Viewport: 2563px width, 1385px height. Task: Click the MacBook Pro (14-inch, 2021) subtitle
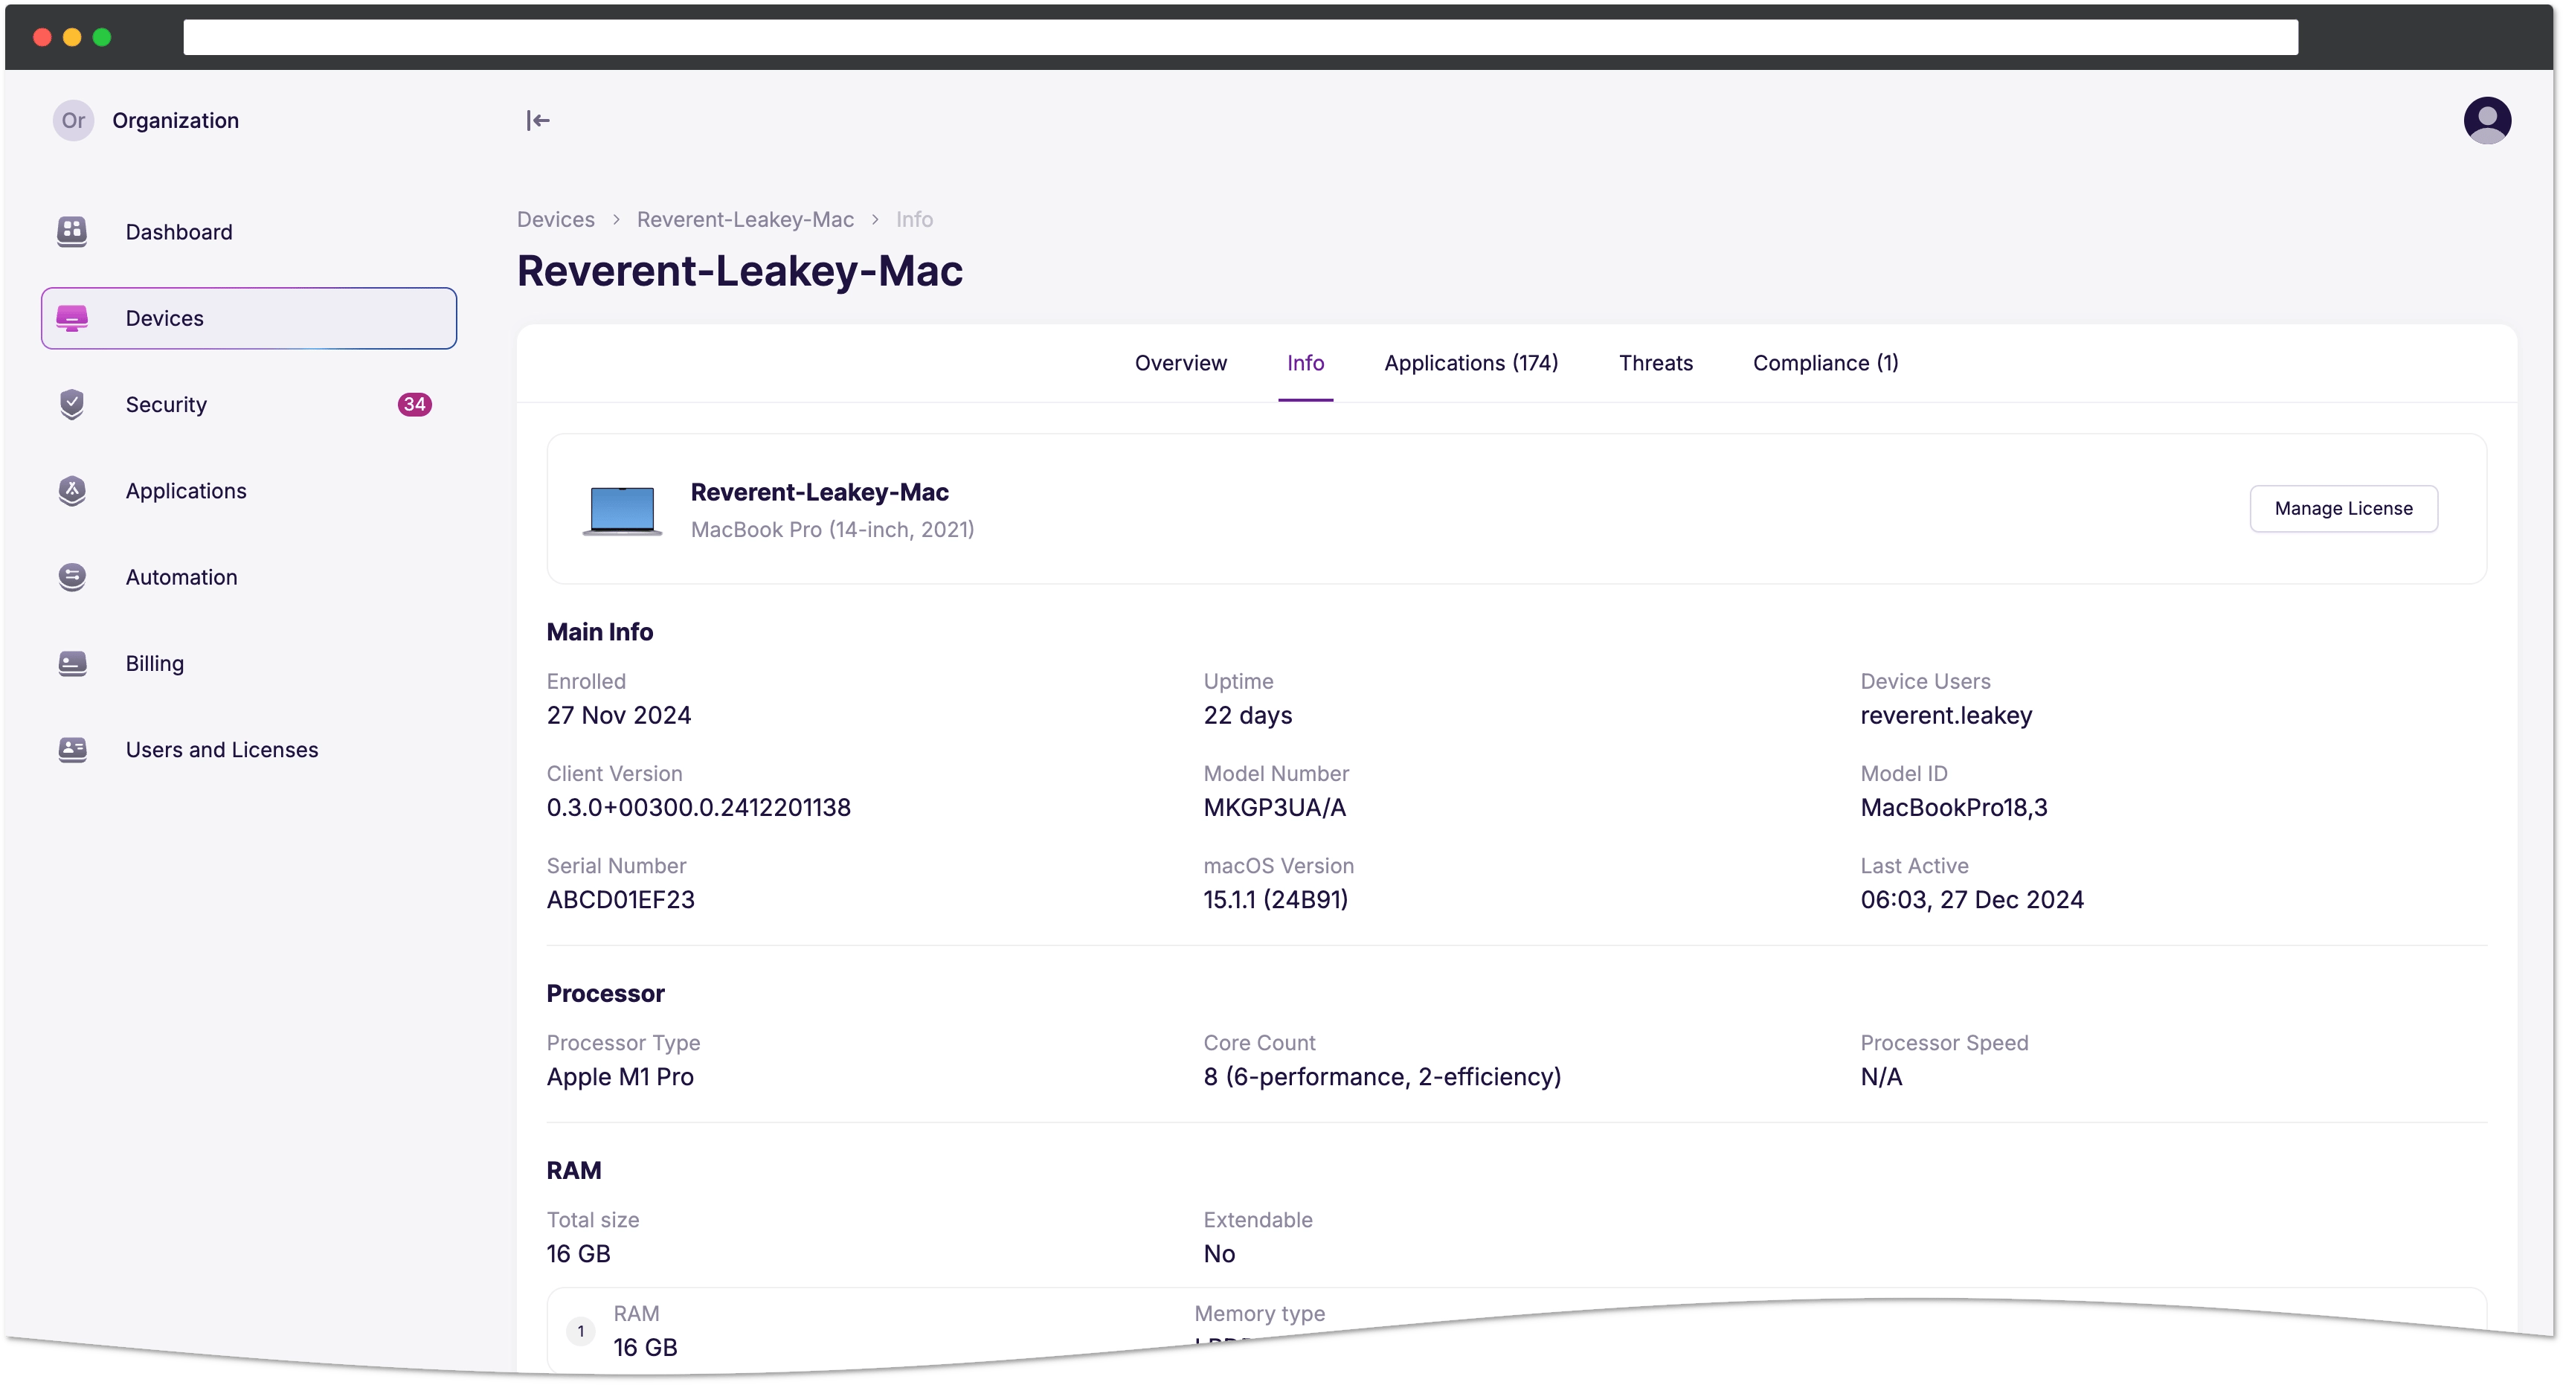[x=832, y=530]
